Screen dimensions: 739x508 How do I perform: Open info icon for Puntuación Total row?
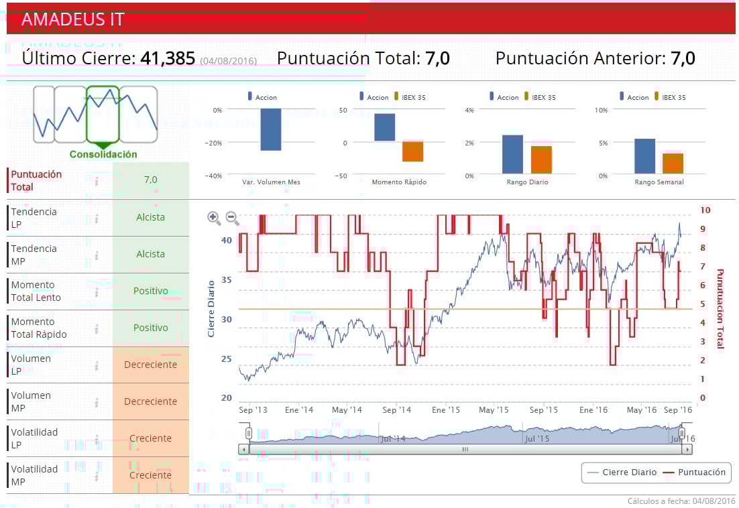97,181
